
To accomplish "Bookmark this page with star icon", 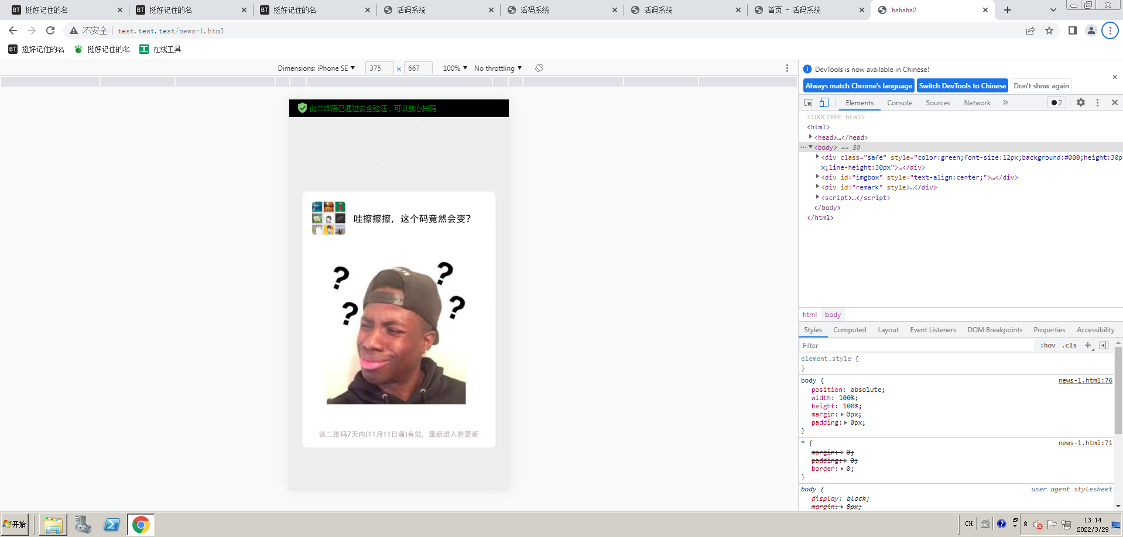I will (1049, 30).
